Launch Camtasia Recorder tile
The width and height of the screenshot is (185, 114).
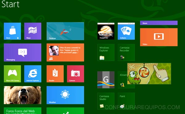tap(126, 53)
